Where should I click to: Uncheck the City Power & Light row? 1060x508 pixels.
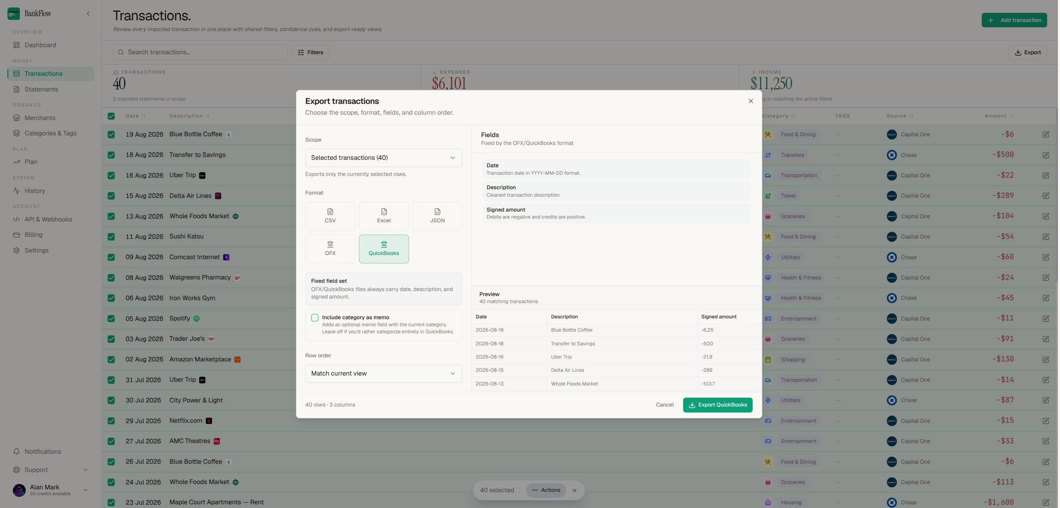[x=111, y=400]
